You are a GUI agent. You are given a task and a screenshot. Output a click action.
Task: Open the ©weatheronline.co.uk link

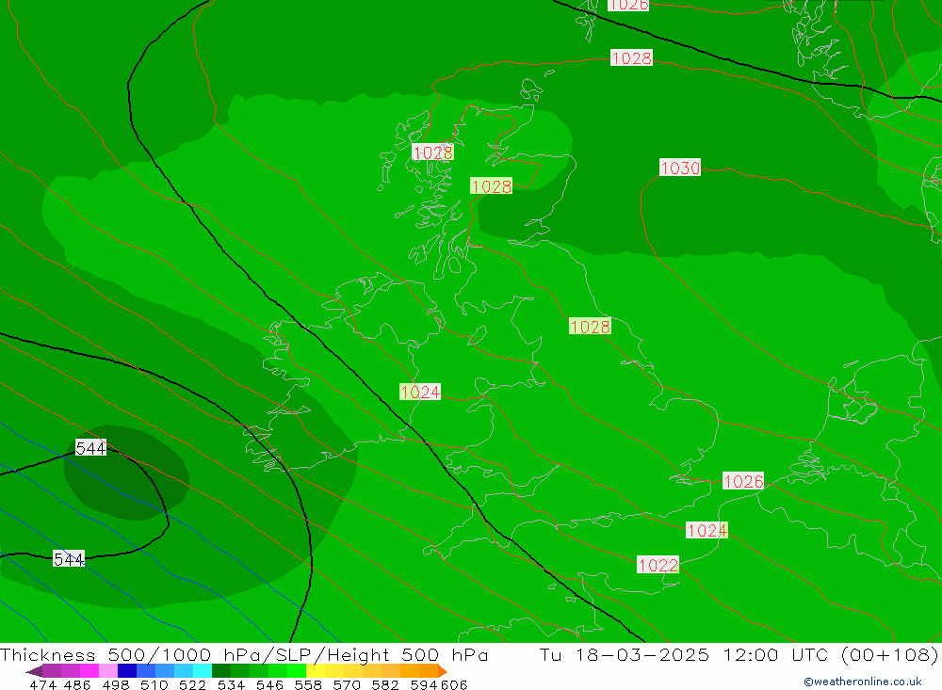point(863,682)
